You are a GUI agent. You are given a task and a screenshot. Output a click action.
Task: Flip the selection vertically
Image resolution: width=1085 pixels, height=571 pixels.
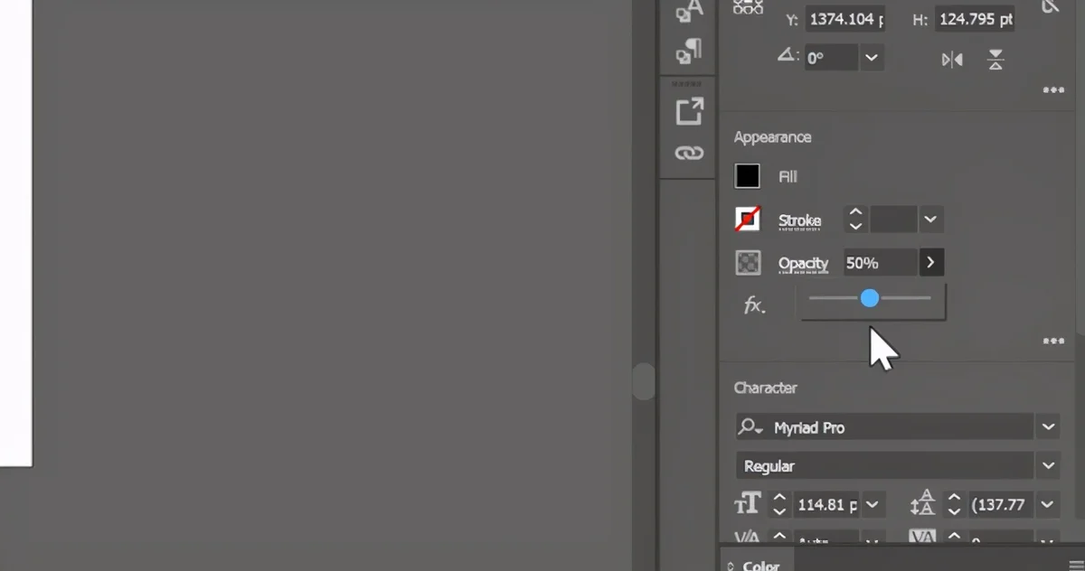[995, 60]
